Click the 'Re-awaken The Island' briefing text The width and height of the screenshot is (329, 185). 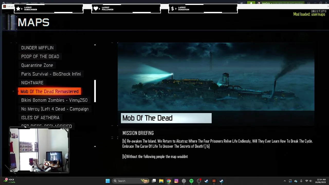coord(217,144)
